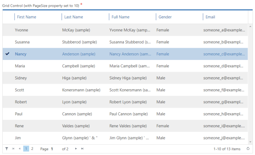Screen dimensions: 255x155
Task: Click Campbell (sample) last name cell
Action: tap(78, 66)
